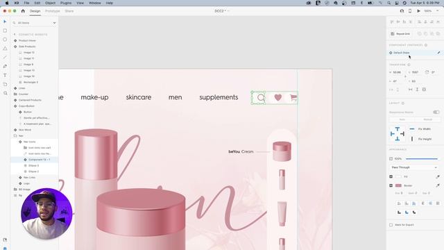Open the Plugins menu
Viewport: 444px width, 250px height.
point(66,3)
